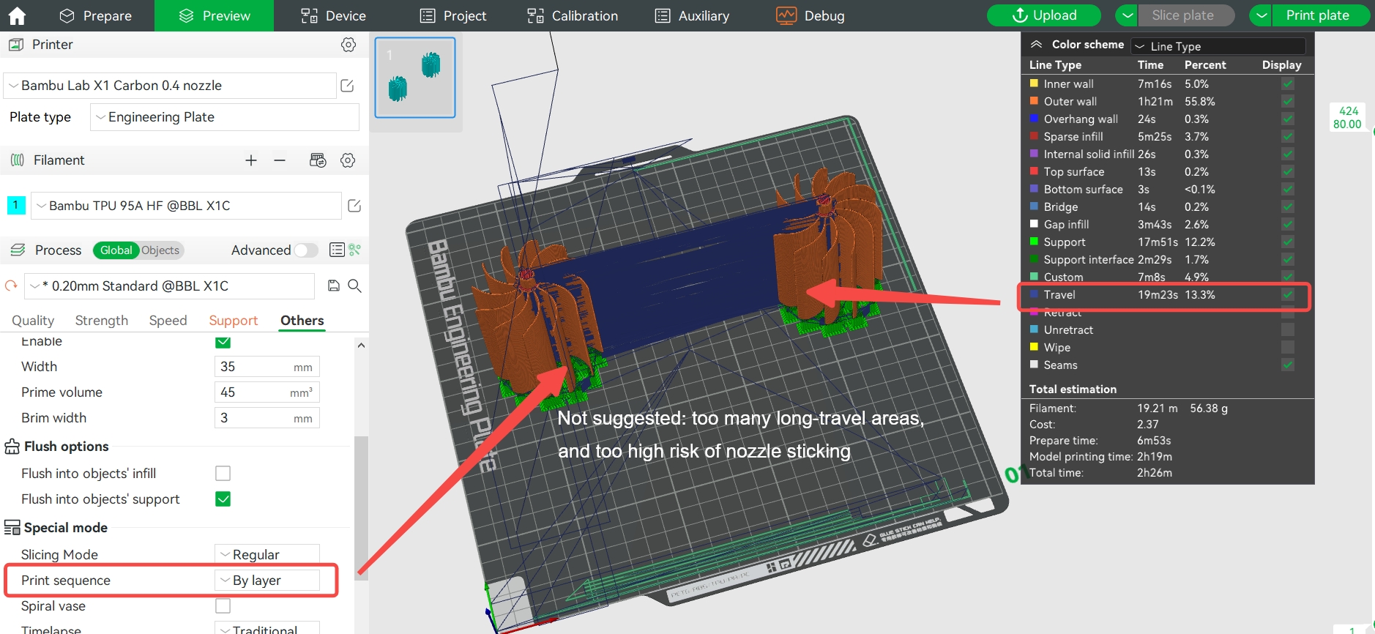Open filament settings gear icon
Viewport: 1375px width, 634px height.
348,160
